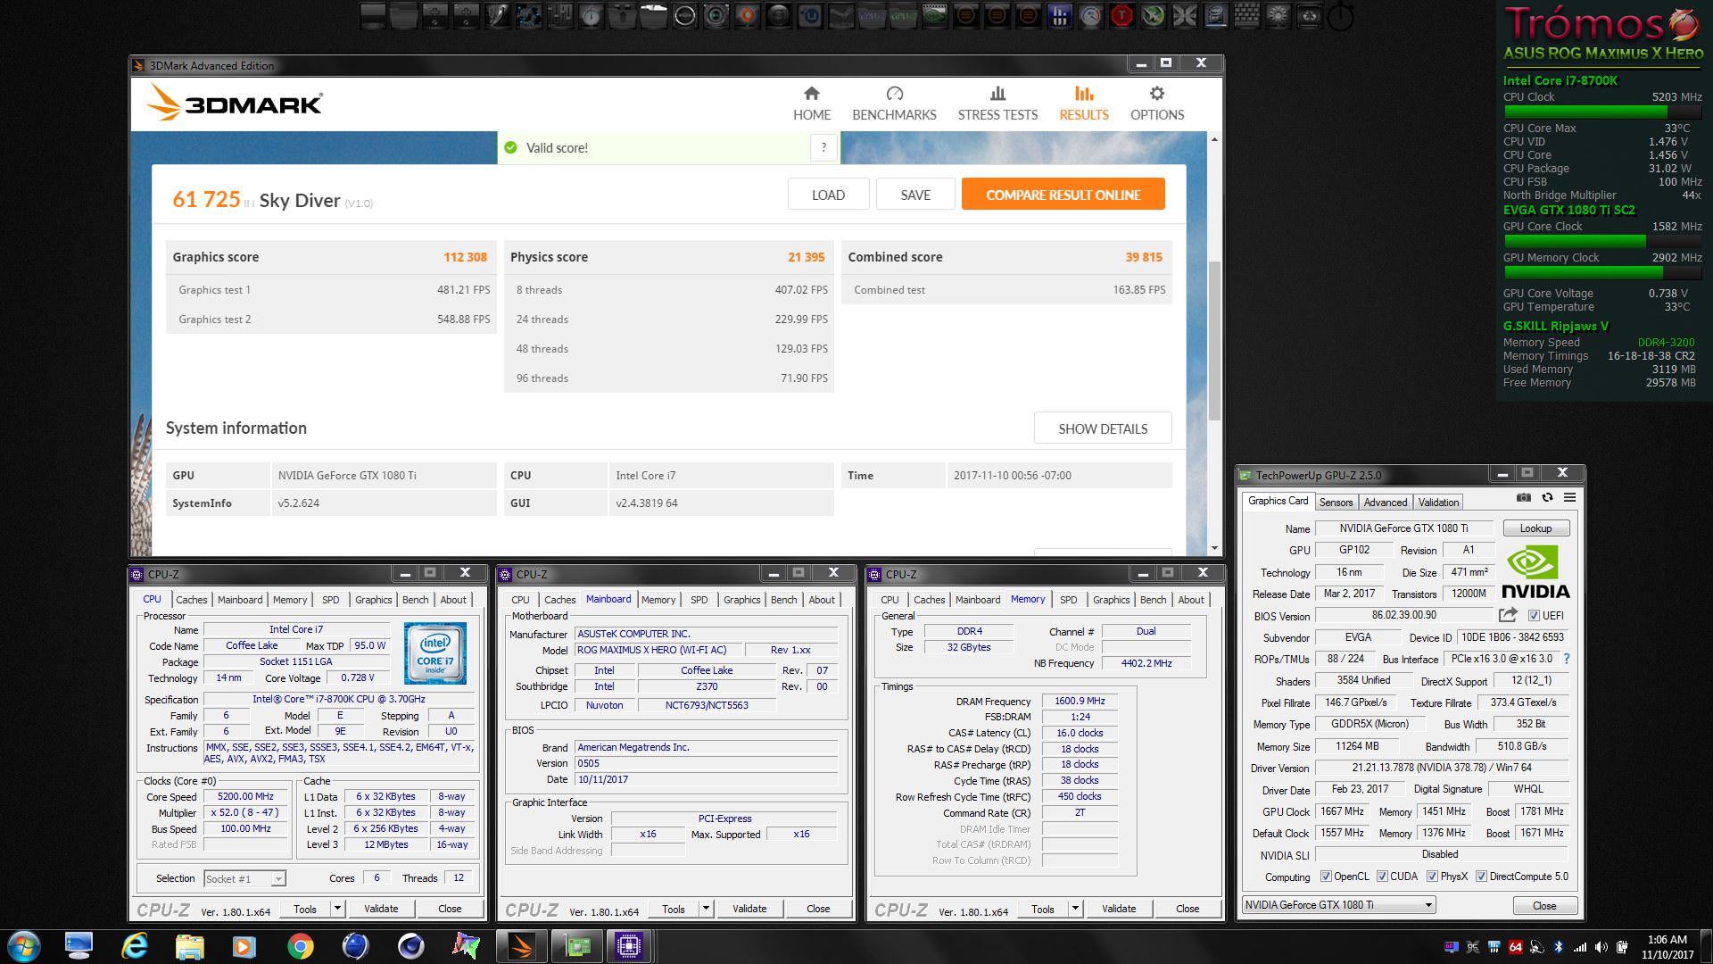Viewport: 1713px width, 964px height.
Task: Switch to 3DMark taskbar button
Action: pyautogui.click(x=522, y=945)
